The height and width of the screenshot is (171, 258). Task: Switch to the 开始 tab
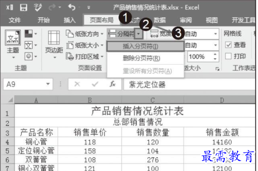44,20
